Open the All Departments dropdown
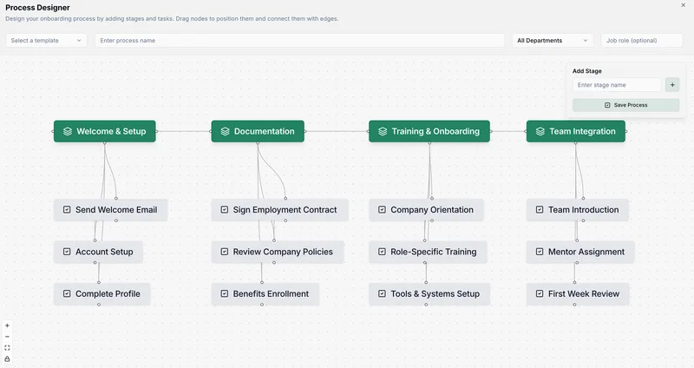 pyautogui.click(x=553, y=40)
